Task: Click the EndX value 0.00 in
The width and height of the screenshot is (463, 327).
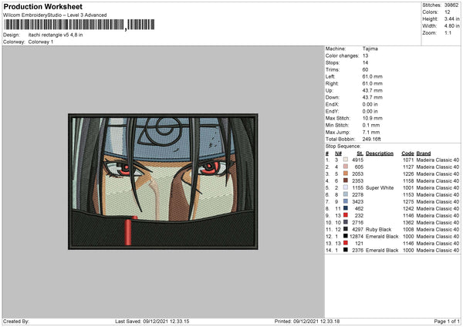Action: click(x=370, y=104)
